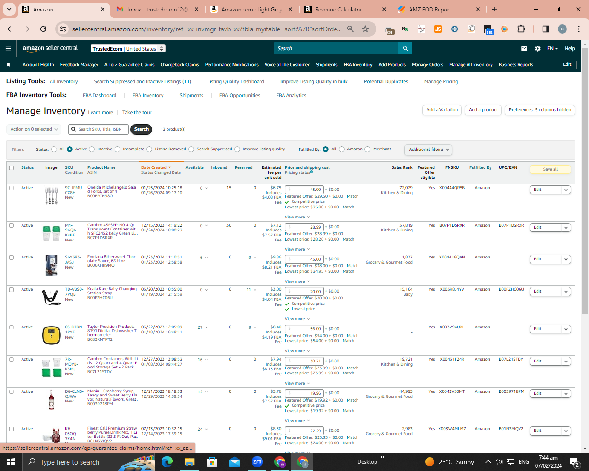Open the Listing Quality Dashboard link

[236, 81]
